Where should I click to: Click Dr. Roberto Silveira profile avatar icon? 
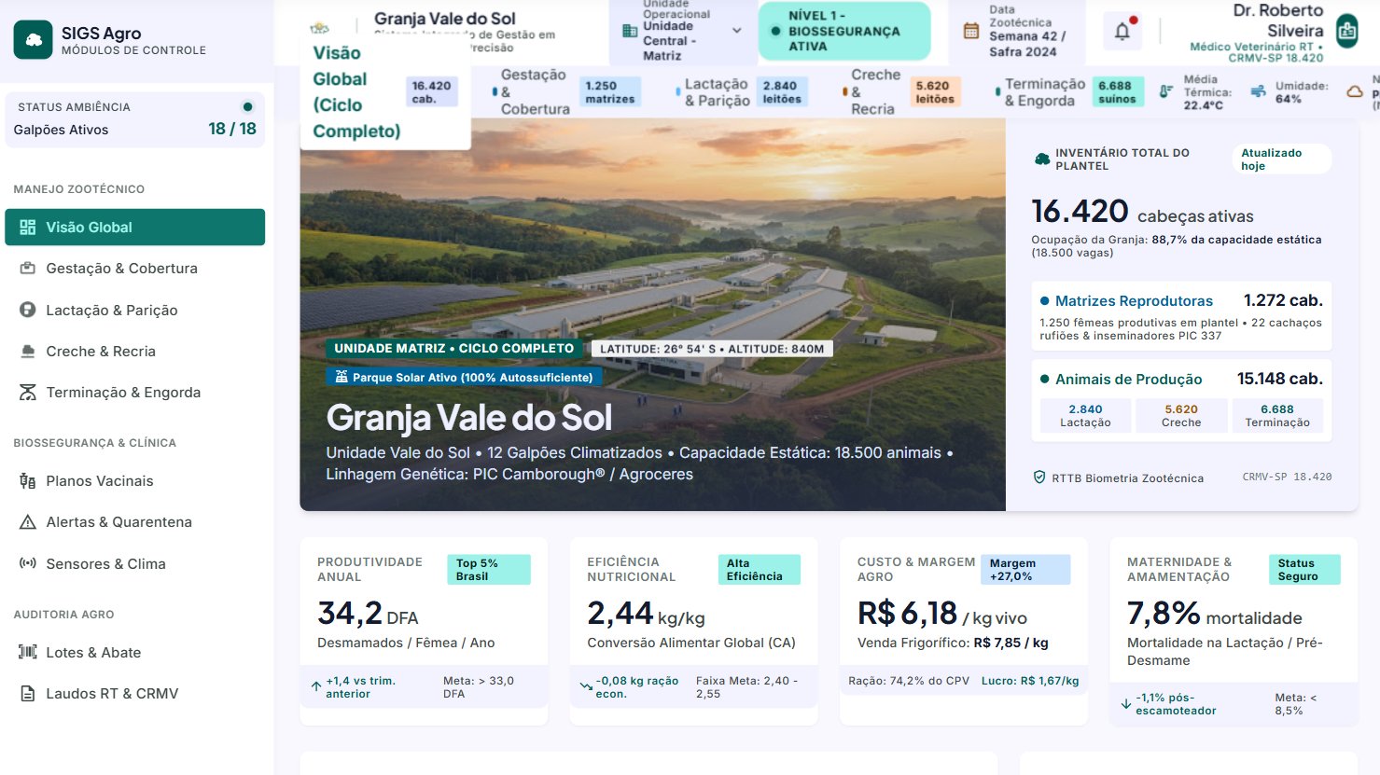(1346, 31)
